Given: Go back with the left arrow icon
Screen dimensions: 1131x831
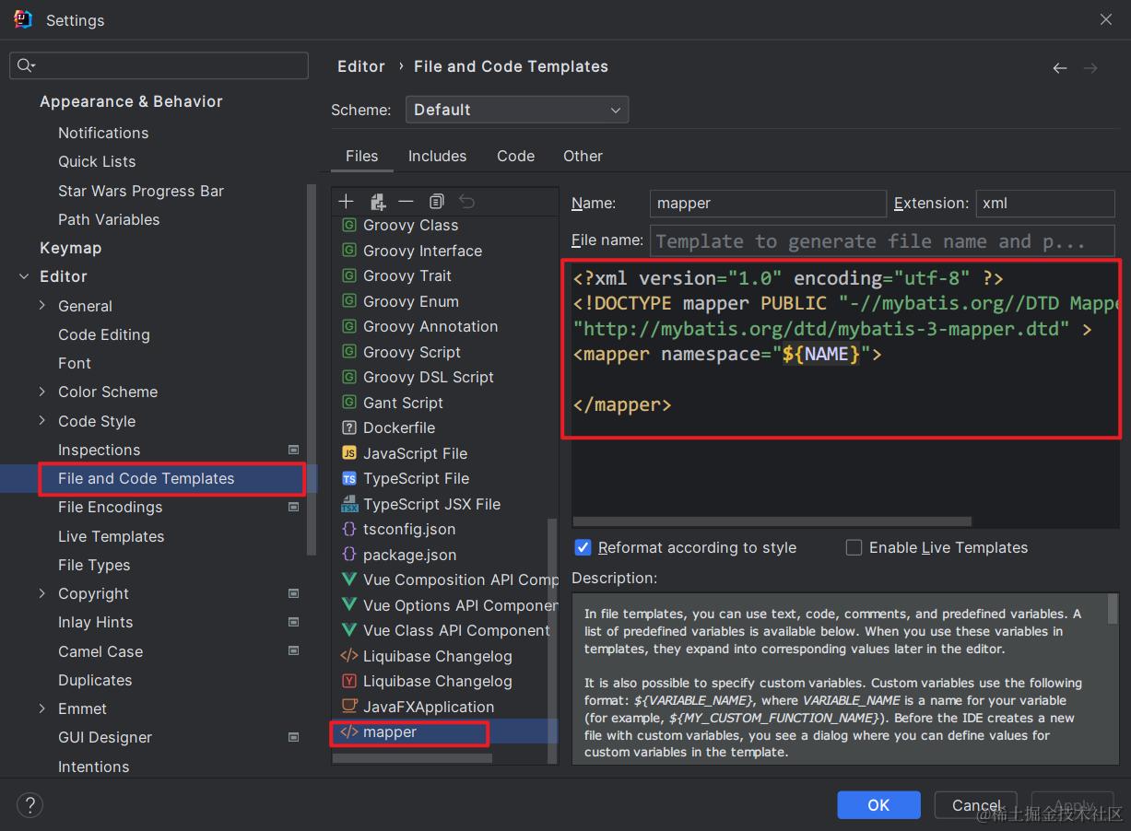Looking at the screenshot, I should click(x=1060, y=68).
